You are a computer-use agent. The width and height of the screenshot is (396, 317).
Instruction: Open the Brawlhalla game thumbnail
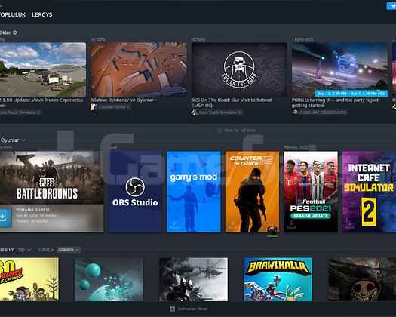(278, 279)
